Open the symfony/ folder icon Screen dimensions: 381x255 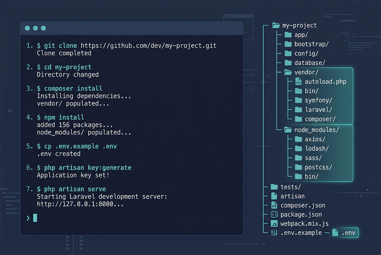298,100
